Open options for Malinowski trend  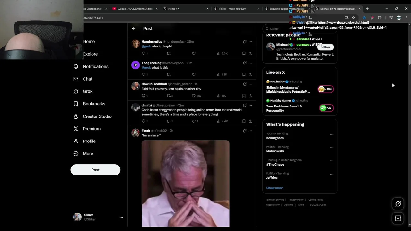[332, 148]
